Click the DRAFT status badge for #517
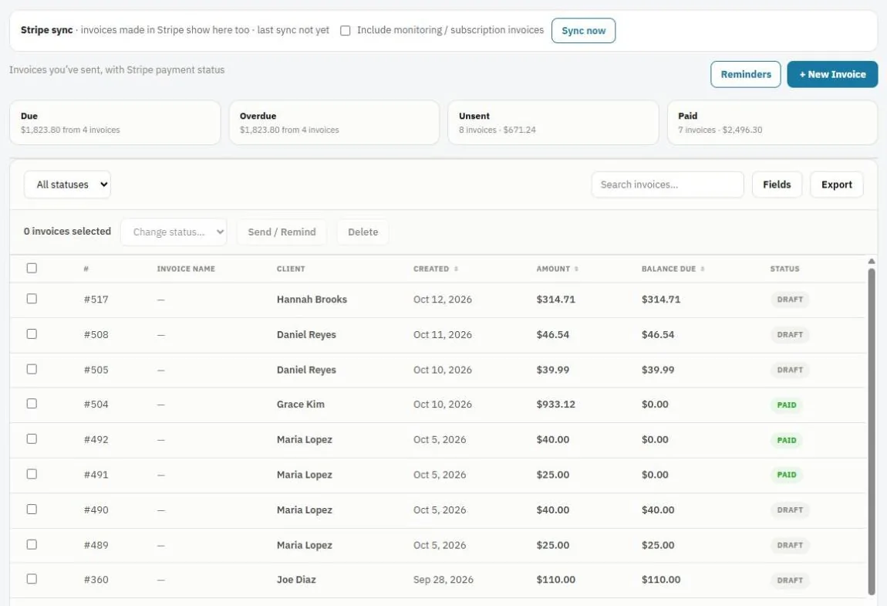887x606 pixels. point(790,300)
